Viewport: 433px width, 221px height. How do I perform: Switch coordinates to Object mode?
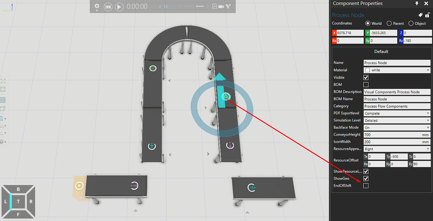point(411,23)
